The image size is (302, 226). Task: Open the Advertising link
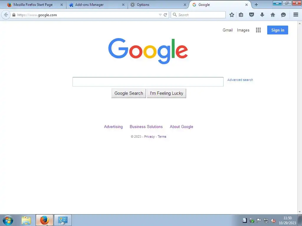(113, 127)
